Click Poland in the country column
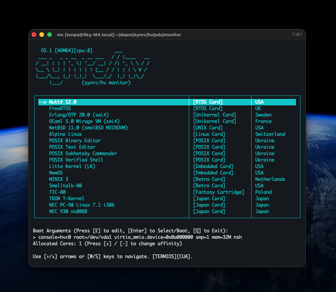This screenshot has width=336, height=292. [x=263, y=192]
